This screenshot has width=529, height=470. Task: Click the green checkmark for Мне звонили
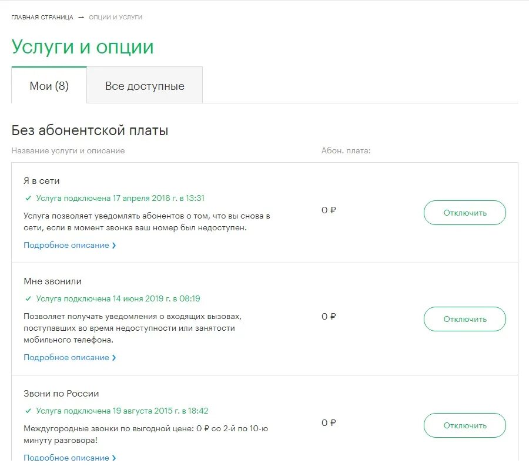[x=28, y=298]
